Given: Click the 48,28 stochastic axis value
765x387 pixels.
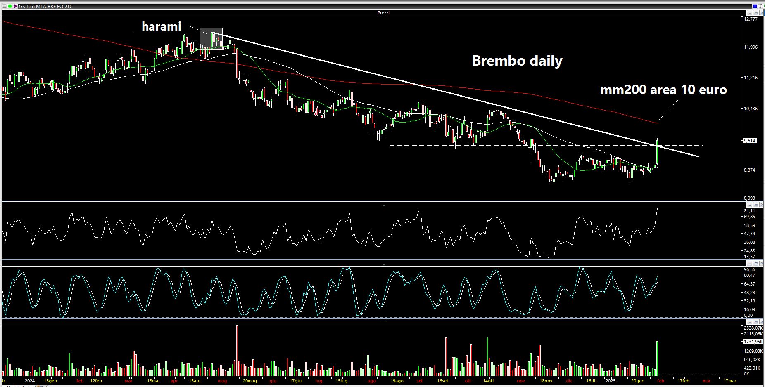Looking at the screenshot, I should pos(749,293).
